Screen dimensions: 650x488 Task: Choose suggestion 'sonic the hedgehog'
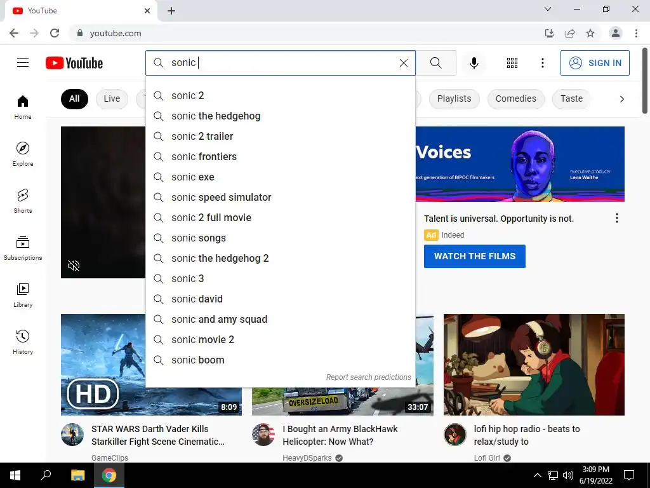(x=280, y=116)
